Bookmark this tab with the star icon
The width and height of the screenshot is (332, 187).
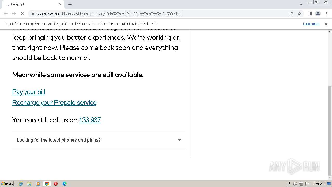click(x=299, y=14)
